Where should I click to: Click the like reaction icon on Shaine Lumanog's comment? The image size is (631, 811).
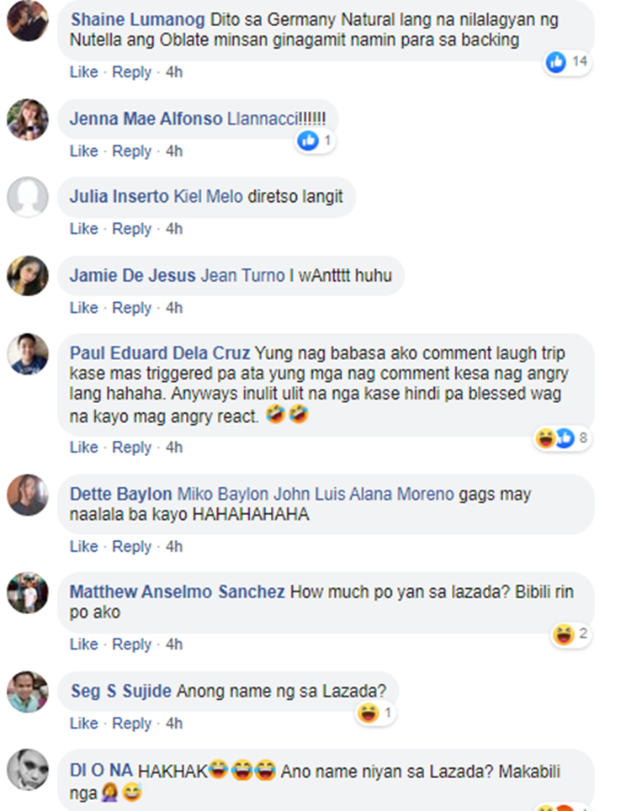tap(556, 62)
